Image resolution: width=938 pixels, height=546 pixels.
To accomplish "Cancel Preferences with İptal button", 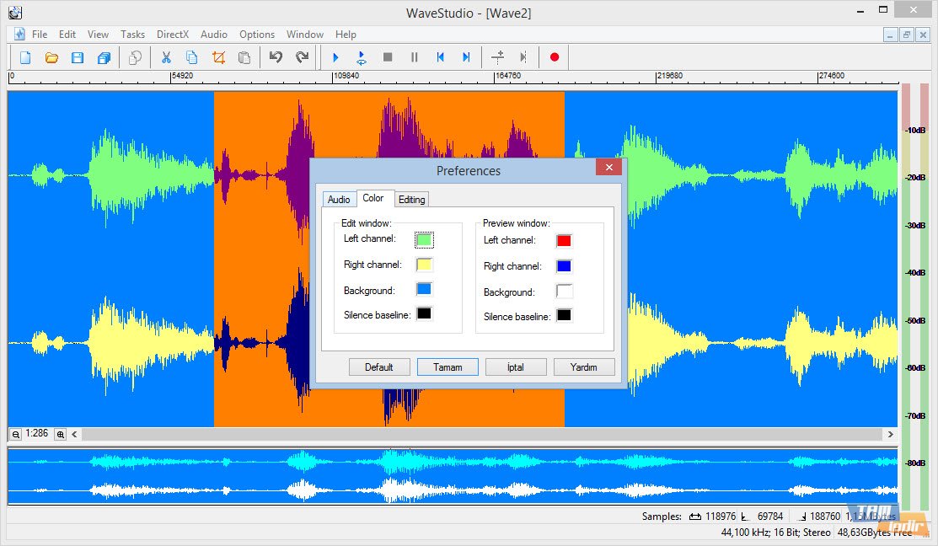I will [x=516, y=367].
